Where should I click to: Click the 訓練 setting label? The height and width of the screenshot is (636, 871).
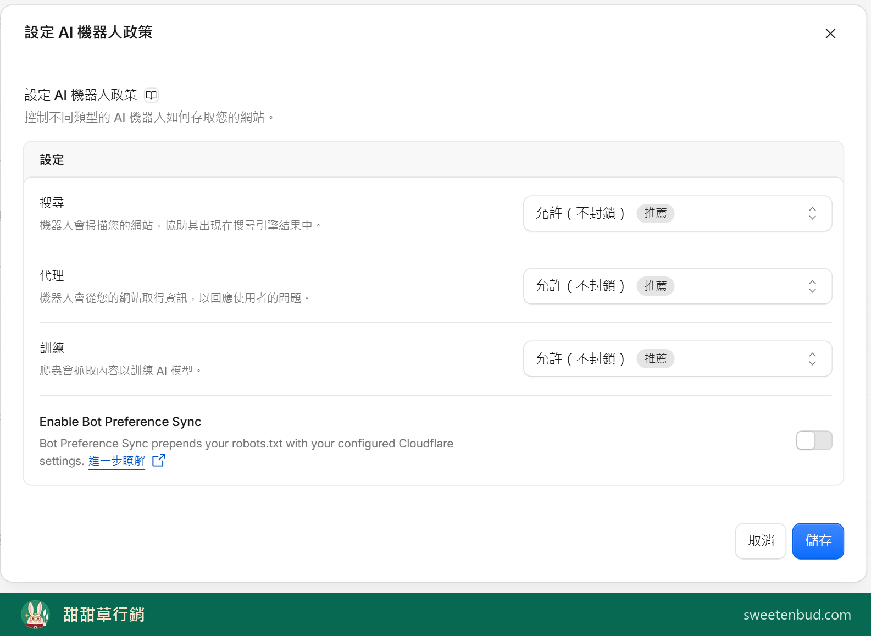[52, 348]
